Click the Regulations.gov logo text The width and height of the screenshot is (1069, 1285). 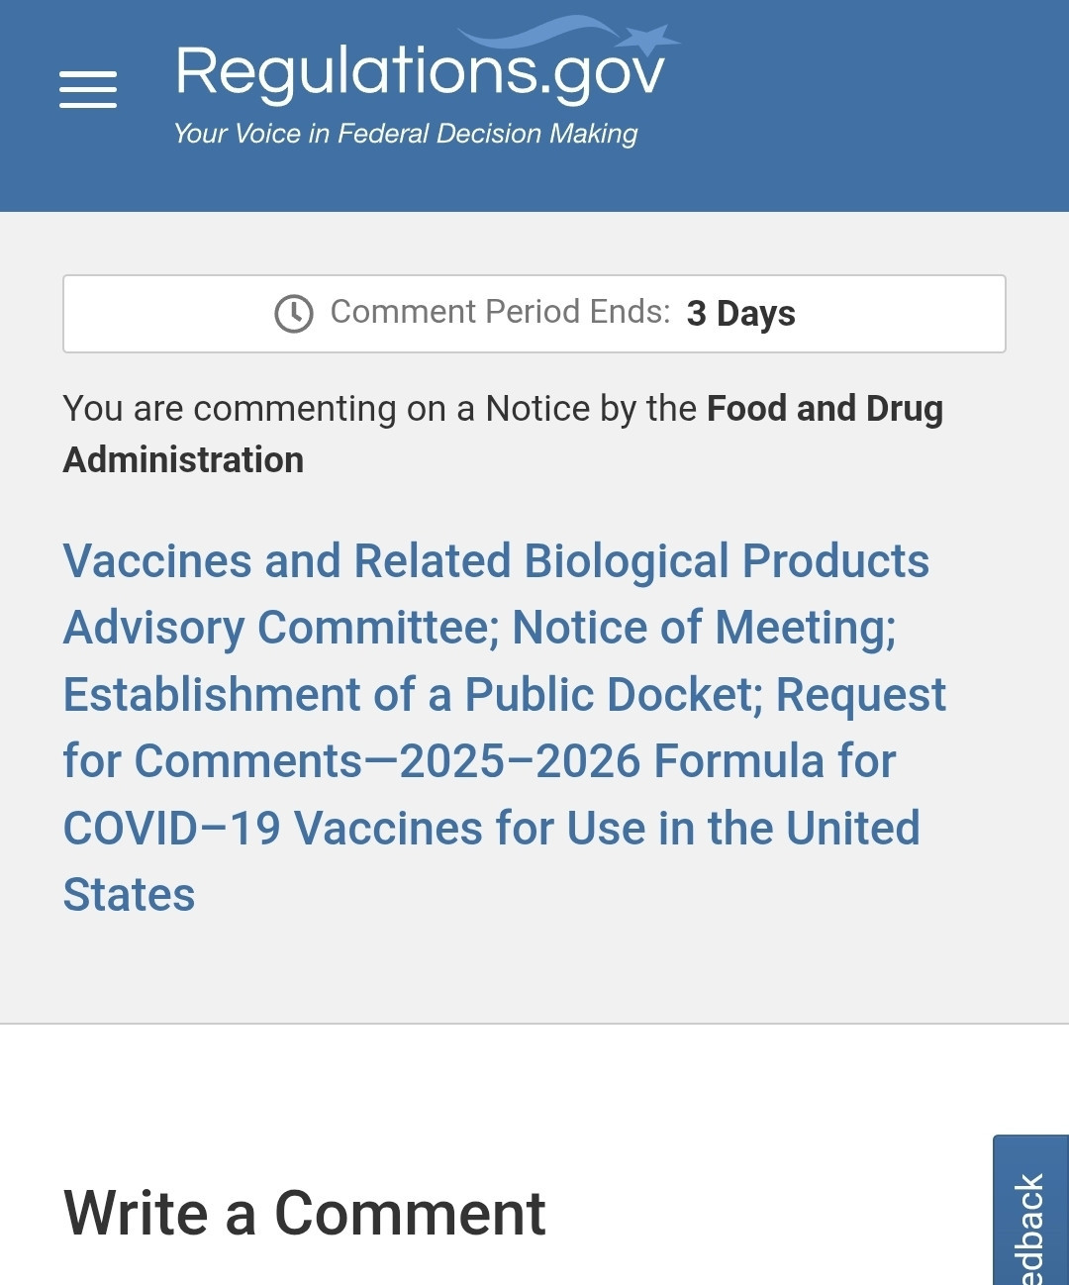pyautogui.click(x=420, y=72)
